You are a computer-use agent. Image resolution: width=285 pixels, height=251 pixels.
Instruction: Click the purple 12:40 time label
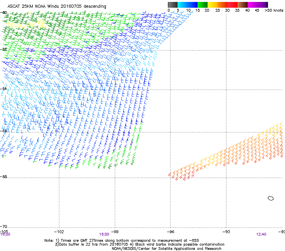coord(262,234)
